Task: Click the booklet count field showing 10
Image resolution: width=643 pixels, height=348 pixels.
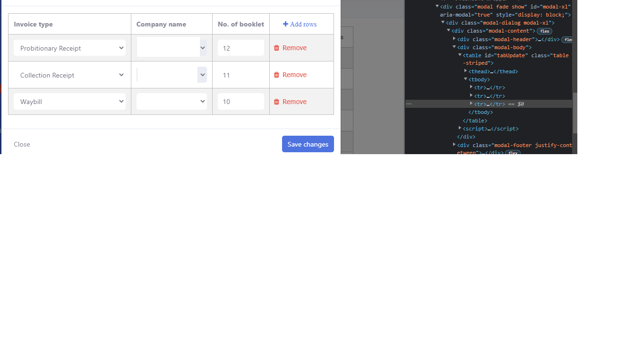Action: click(241, 102)
